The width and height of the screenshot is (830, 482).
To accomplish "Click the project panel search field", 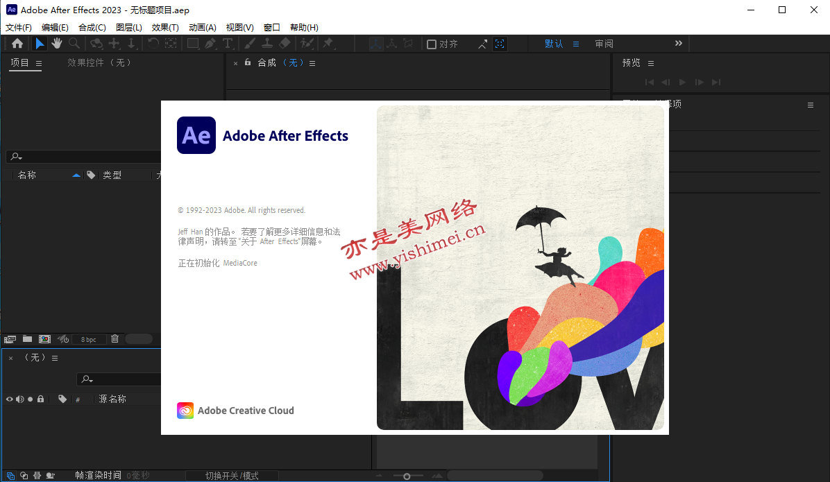I will tap(84, 157).
